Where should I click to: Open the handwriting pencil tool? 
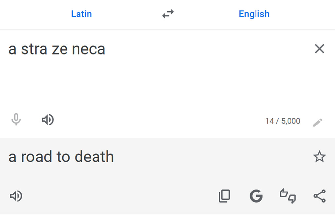coord(317,123)
